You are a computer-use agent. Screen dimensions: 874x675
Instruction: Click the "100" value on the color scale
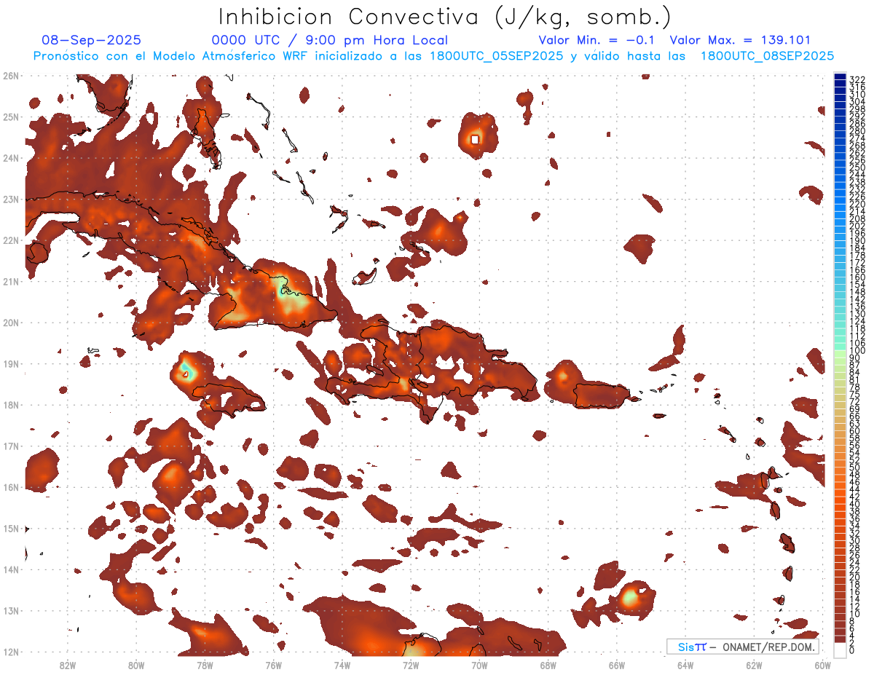[857, 351]
